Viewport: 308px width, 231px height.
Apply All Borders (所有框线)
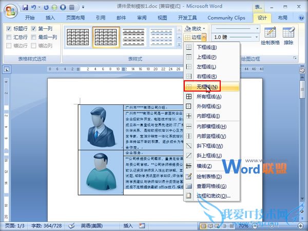coord(211,97)
